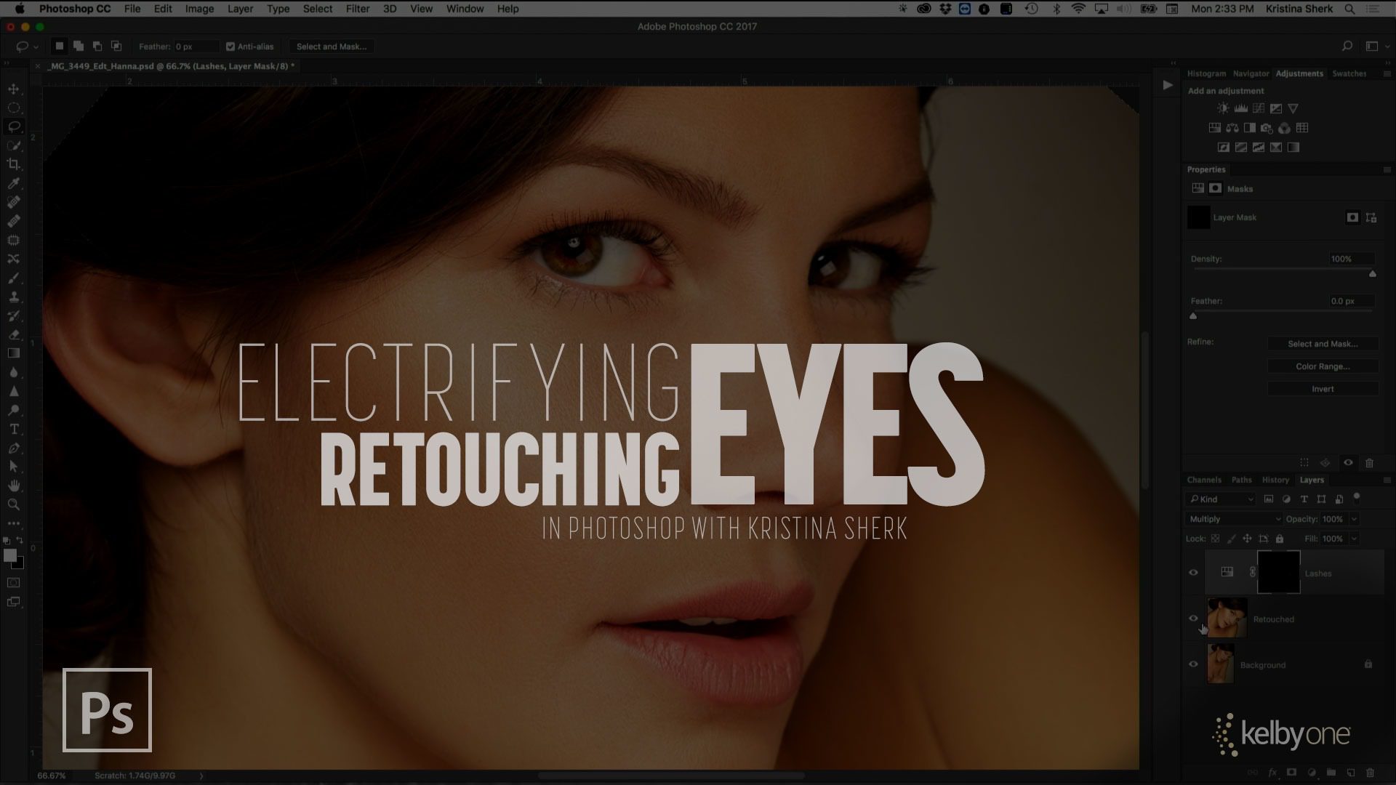1396x785 pixels.
Task: Open the Filter menu
Action: [x=357, y=9]
